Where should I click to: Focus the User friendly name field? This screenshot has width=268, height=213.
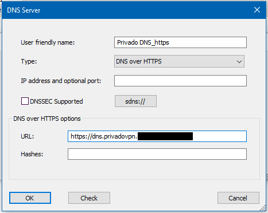pyautogui.click(x=180, y=42)
